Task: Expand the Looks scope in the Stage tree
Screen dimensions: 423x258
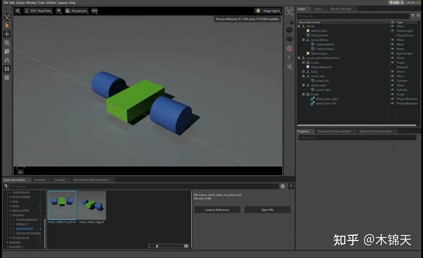Action: point(303,62)
